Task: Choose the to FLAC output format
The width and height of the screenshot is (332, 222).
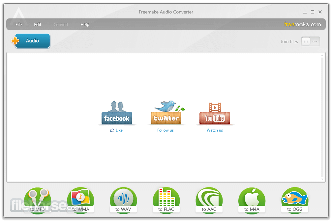Action: (166, 201)
